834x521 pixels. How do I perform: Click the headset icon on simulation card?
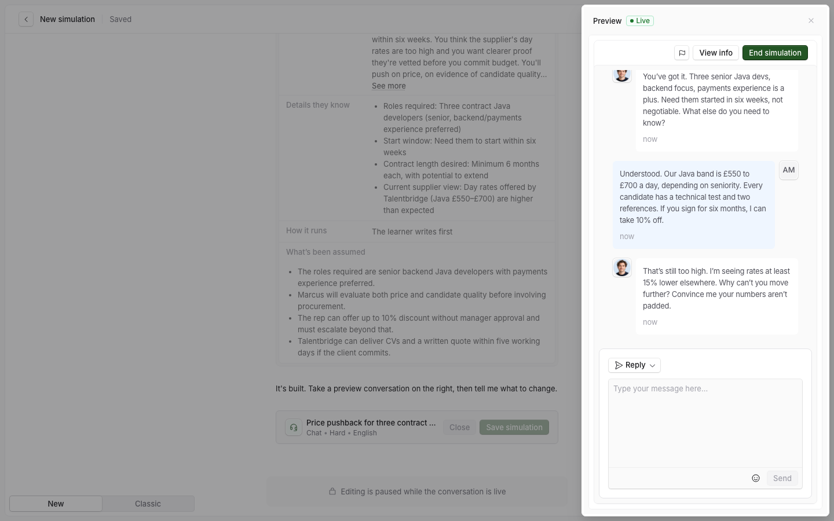[294, 427]
